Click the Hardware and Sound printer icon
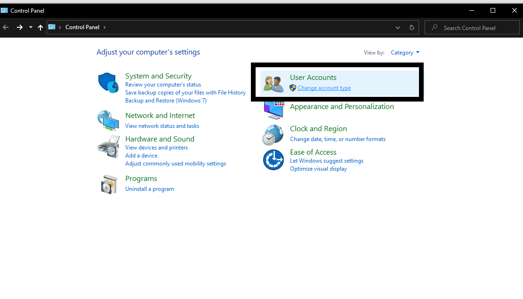523x299 pixels. click(x=109, y=146)
